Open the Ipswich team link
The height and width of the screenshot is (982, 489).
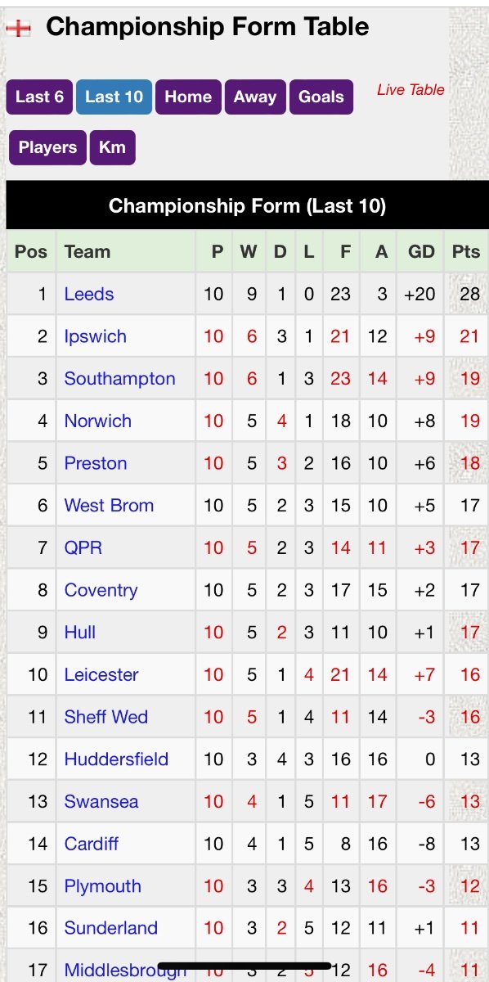[x=96, y=336]
